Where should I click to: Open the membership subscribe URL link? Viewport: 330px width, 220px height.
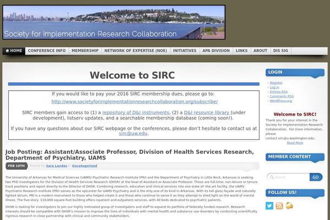[x=135, y=102]
